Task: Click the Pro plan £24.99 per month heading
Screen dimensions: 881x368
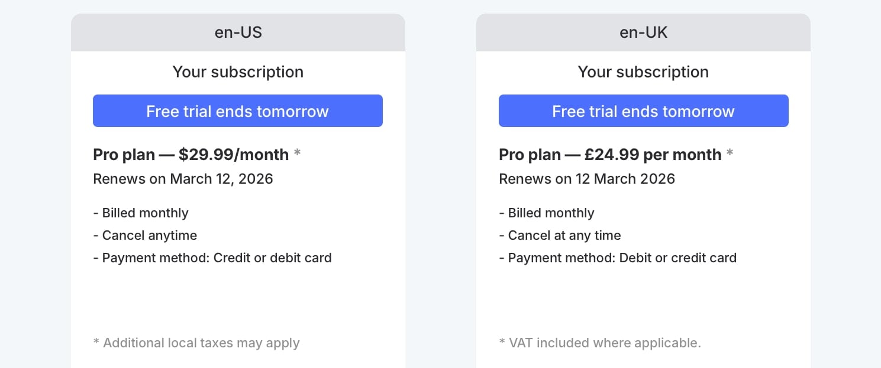Action: pos(609,155)
